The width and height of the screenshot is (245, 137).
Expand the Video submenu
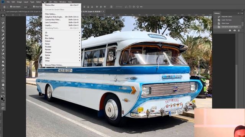(x=62, y=58)
